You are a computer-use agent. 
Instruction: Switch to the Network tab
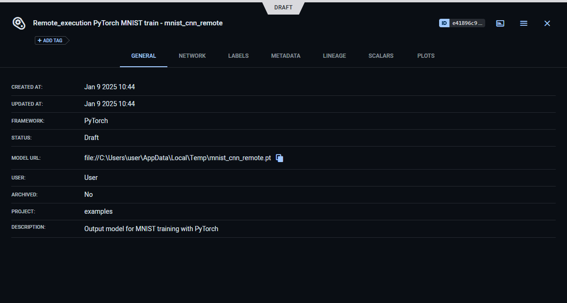click(x=192, y=56)
